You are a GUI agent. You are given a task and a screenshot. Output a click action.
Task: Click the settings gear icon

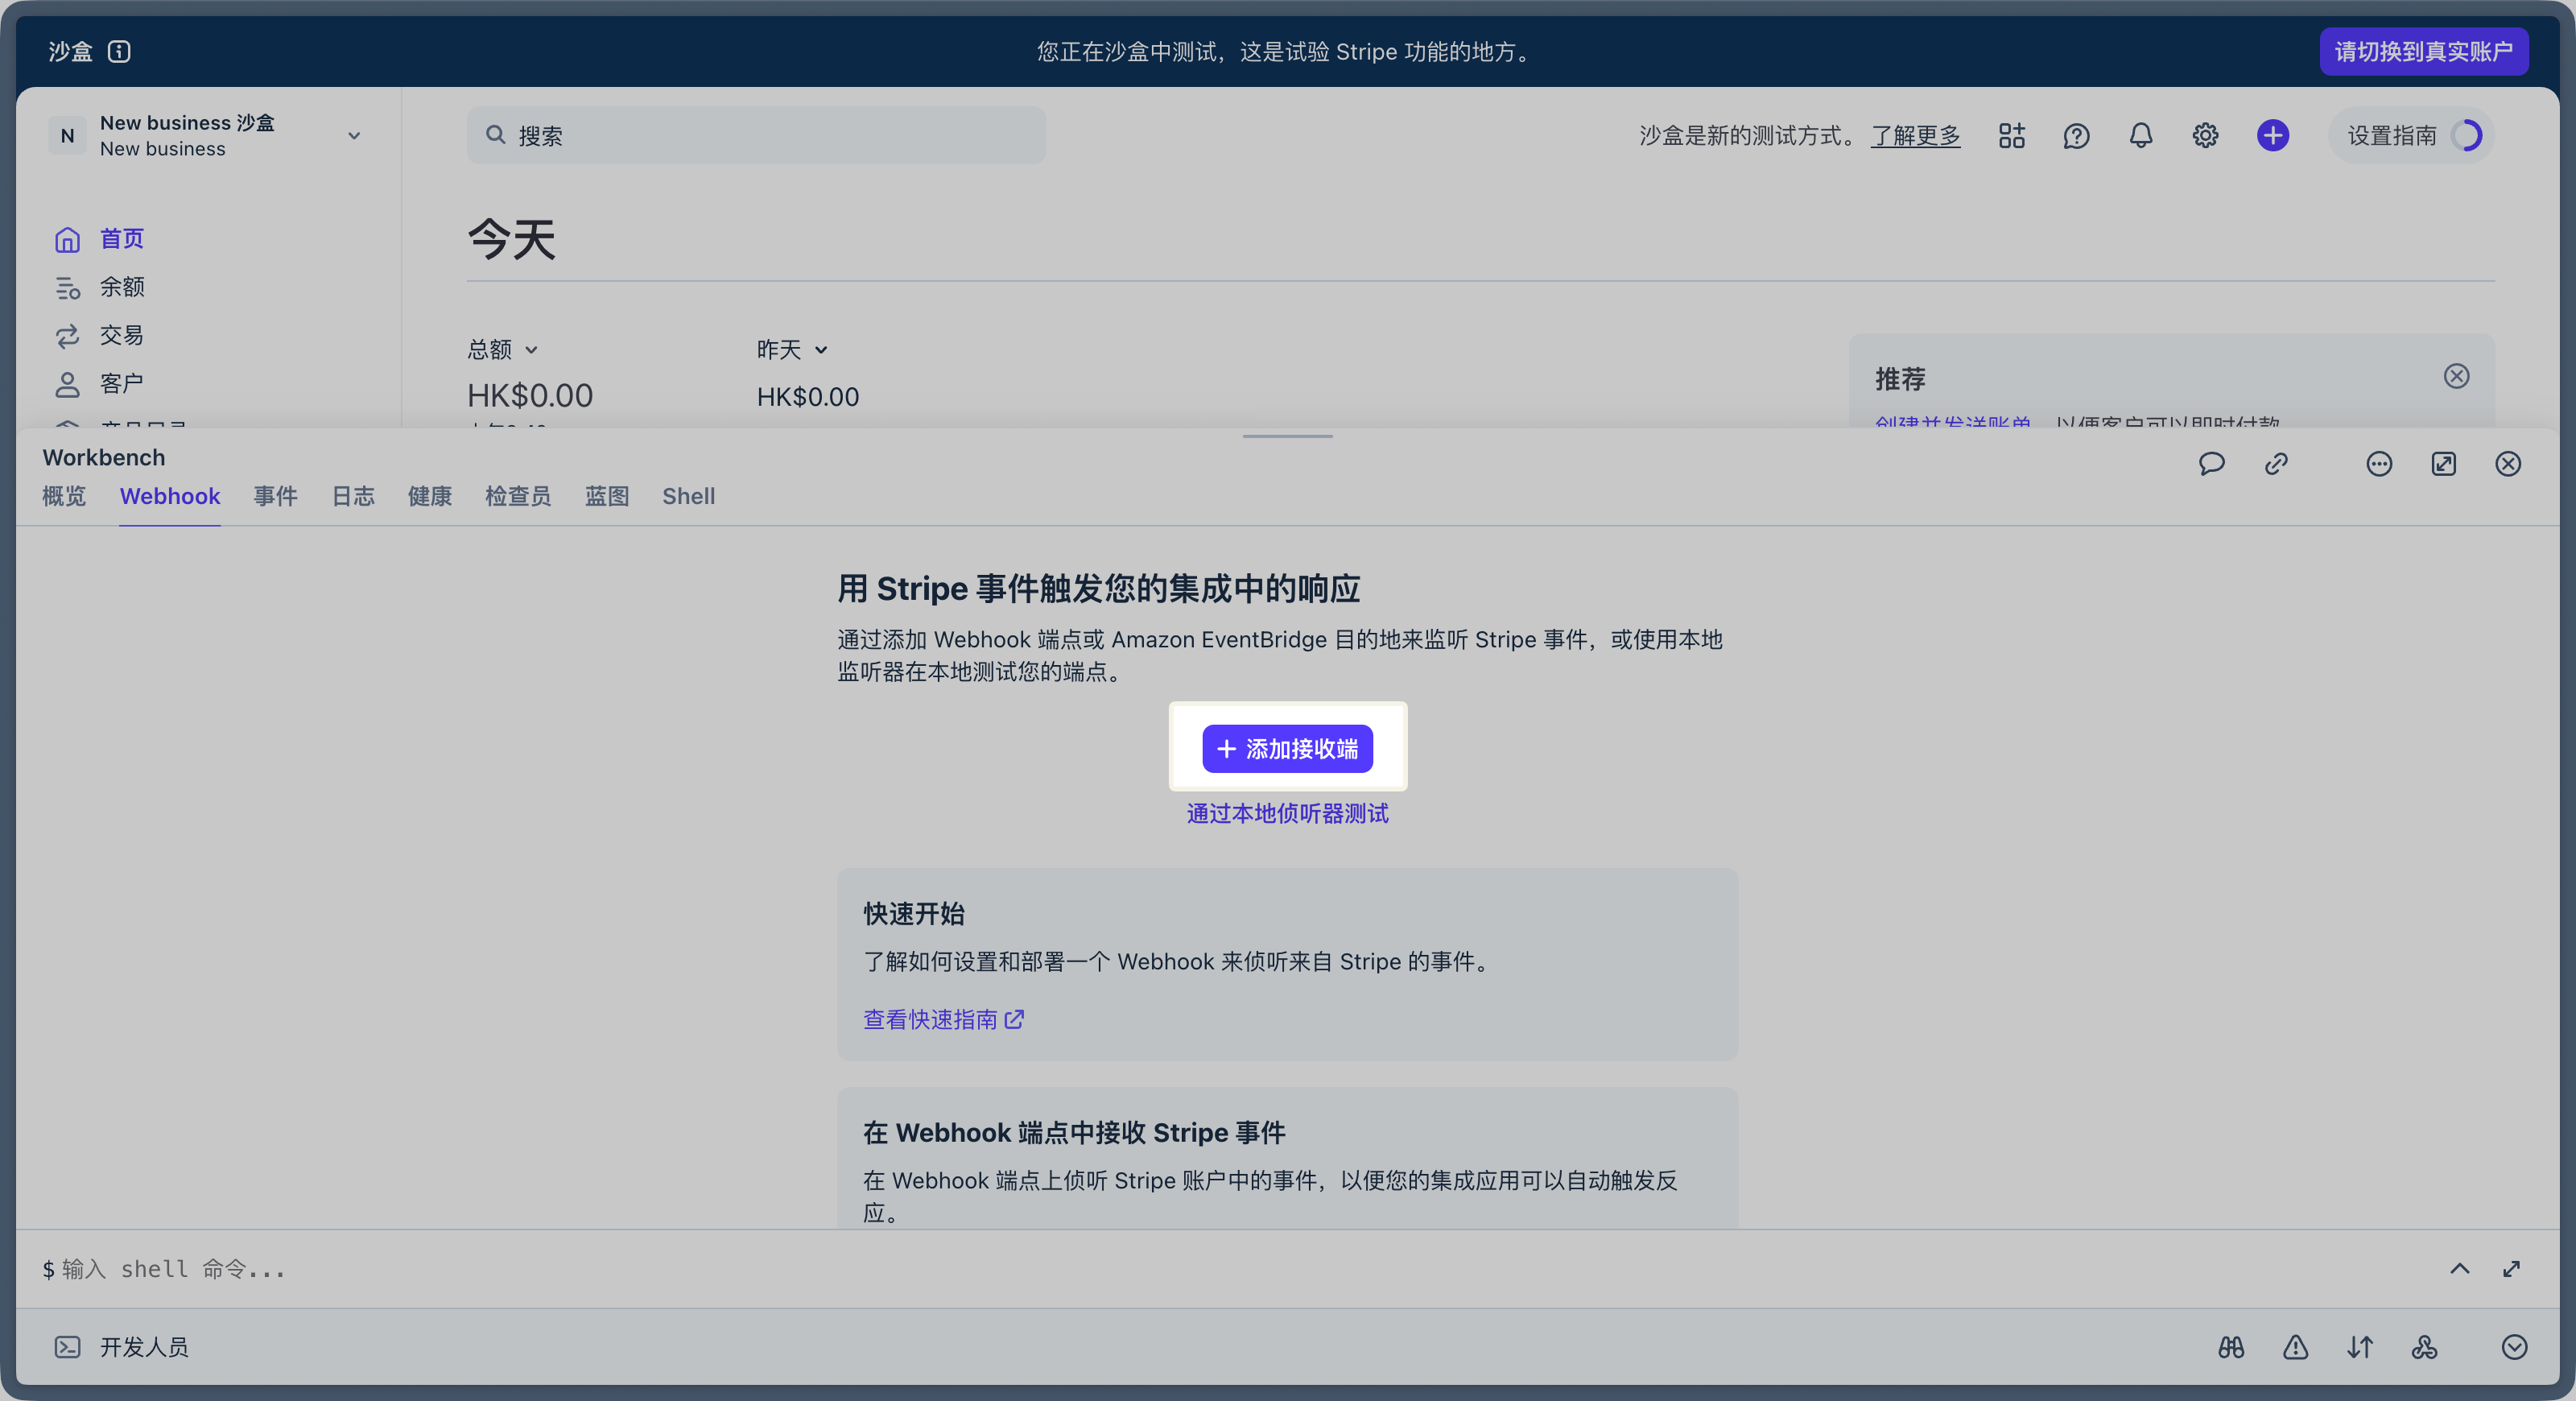pyautogui.click(x=2205, y=135)
